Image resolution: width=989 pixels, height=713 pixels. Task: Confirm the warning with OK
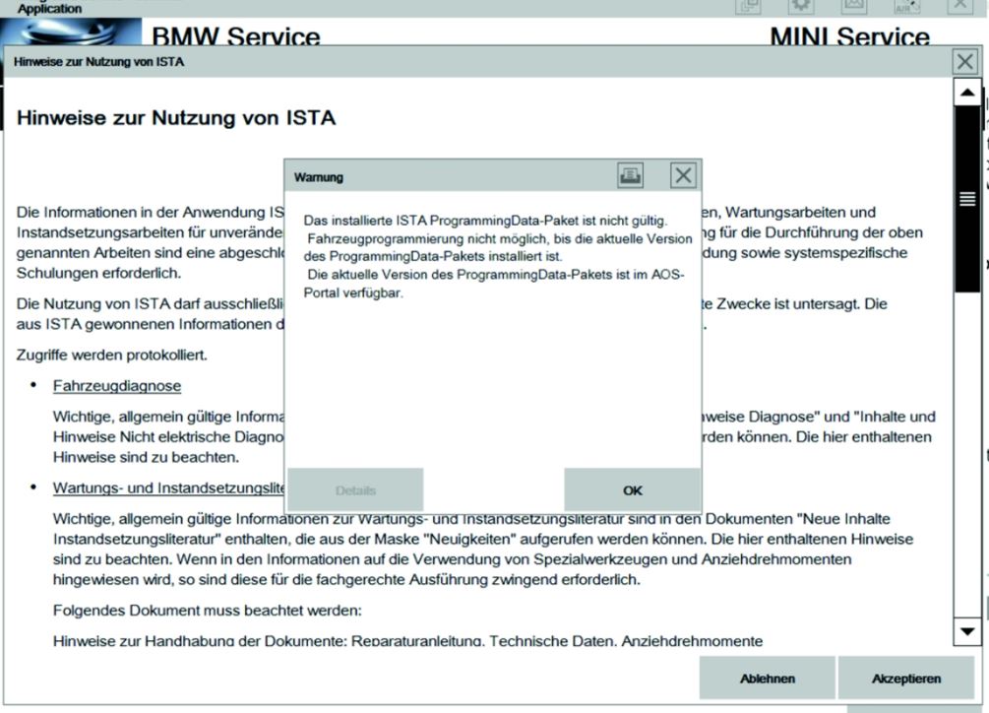632,489
